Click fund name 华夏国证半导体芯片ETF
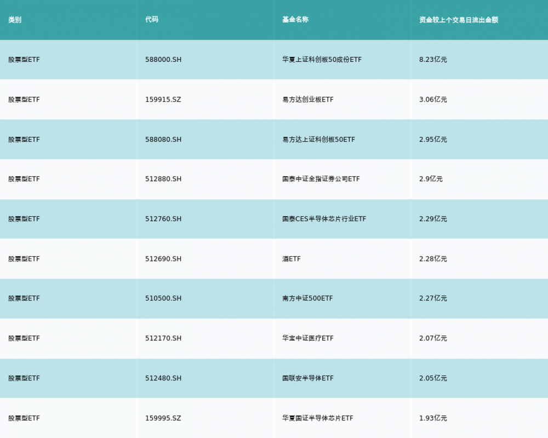This screenshot has height=438, width=548. 318,418
